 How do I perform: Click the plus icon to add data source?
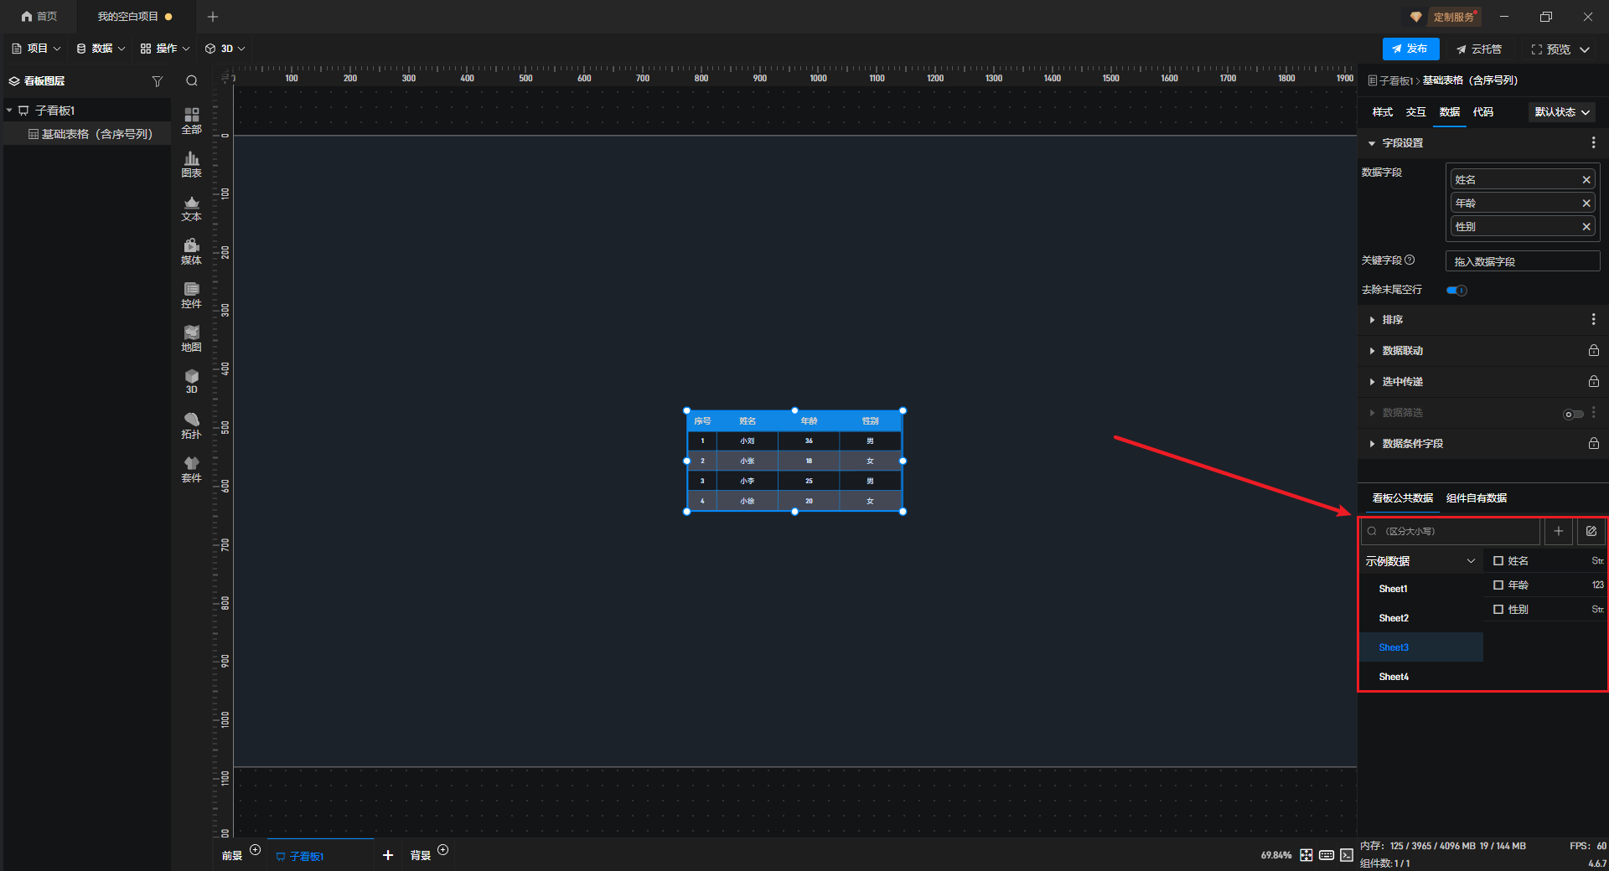coord(1558,531)
